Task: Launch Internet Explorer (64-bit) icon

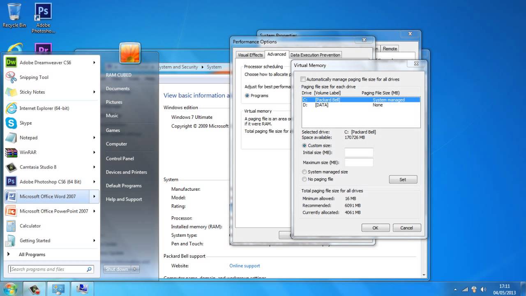Action: tap(11, 108)
